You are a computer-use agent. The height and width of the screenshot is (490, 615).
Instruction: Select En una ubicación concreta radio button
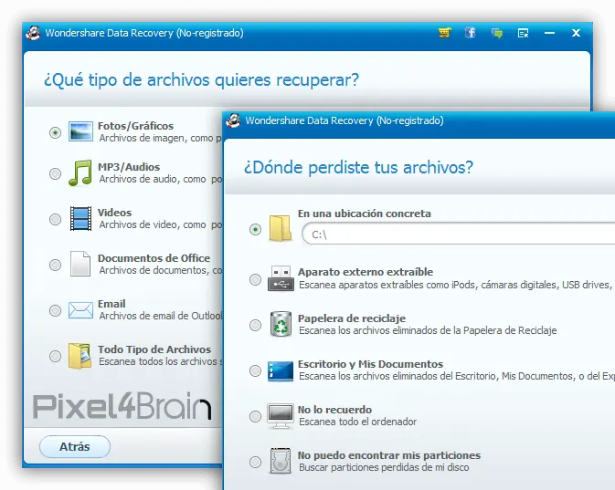(x=255, y=229)
